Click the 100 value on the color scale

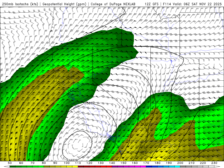coord(67,163)
